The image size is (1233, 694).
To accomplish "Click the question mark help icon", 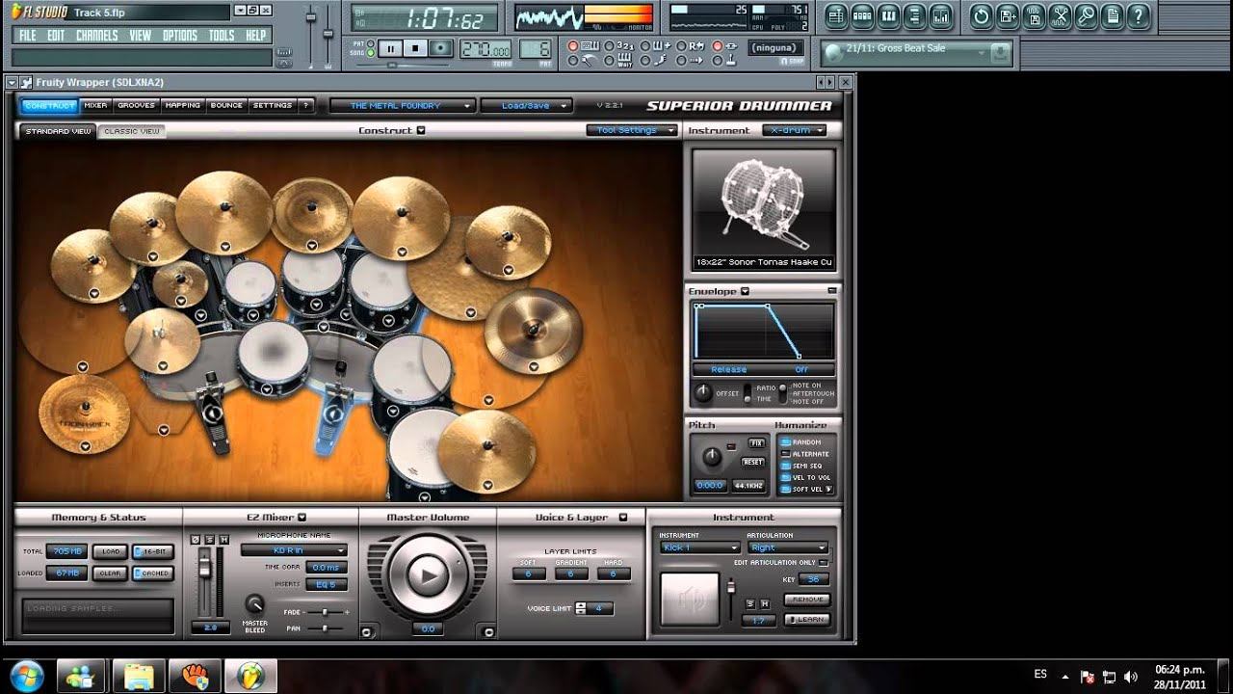I will tap(1138, 15).
